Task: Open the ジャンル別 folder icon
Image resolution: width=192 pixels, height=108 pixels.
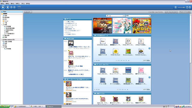Action: pyautogui.click(x=103, y=80)
